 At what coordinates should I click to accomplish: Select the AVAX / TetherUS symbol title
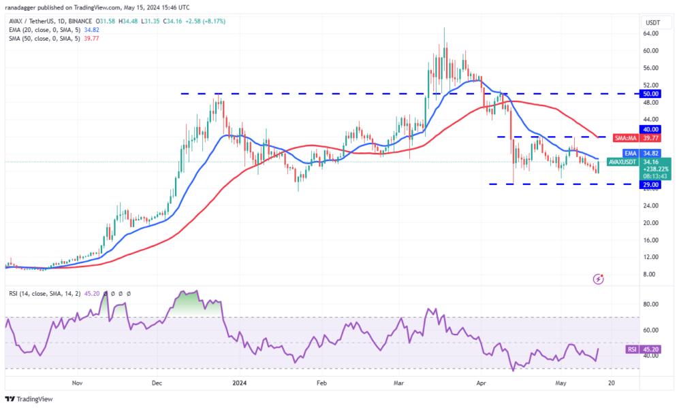[50, 21]
